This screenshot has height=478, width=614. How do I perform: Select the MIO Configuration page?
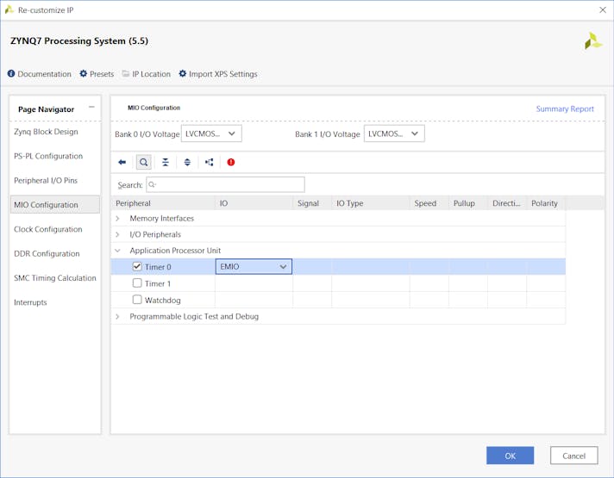click(55, 205)
